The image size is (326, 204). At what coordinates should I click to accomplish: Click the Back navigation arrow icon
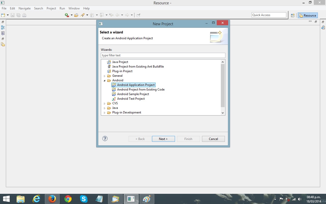117,15
